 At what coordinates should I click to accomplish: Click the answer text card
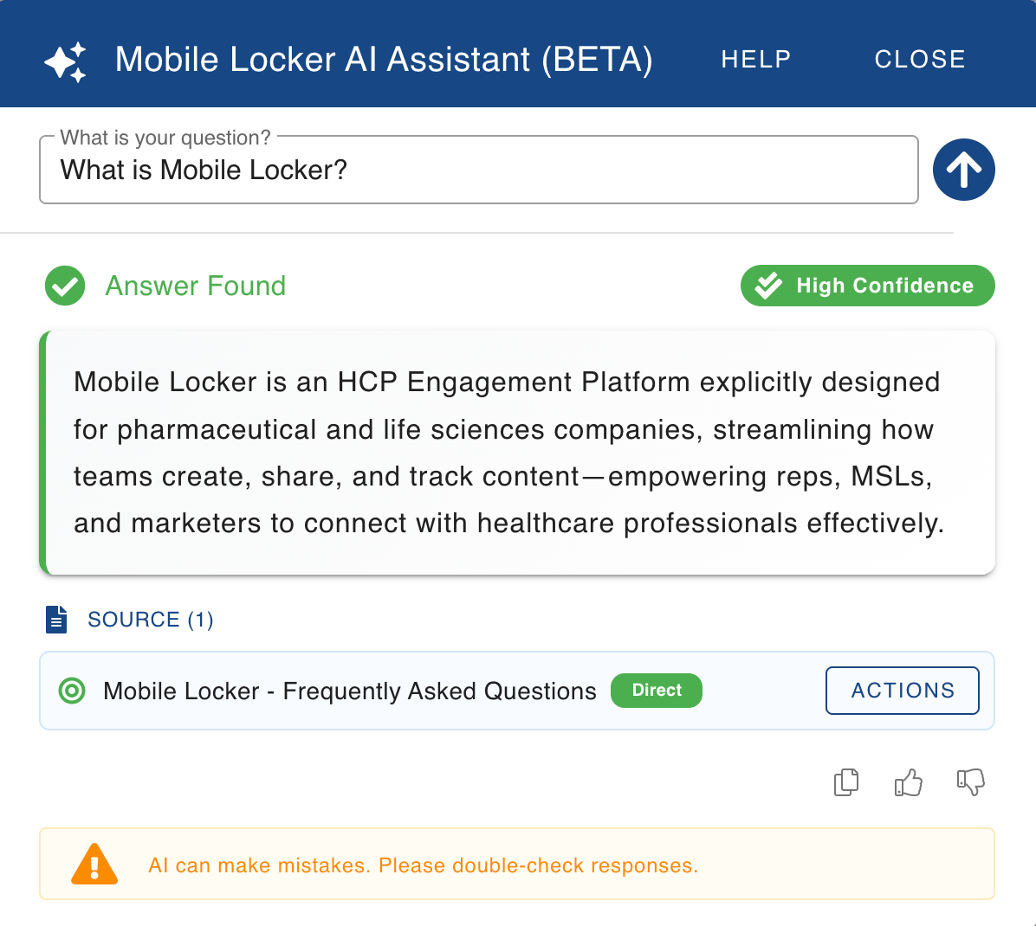(x=517, y=453)
